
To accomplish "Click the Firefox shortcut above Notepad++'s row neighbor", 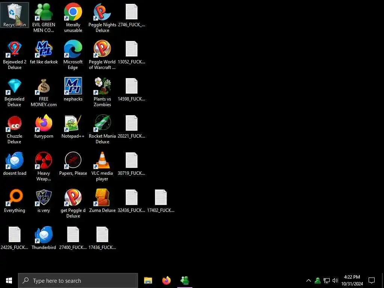I will coord(43,127).
